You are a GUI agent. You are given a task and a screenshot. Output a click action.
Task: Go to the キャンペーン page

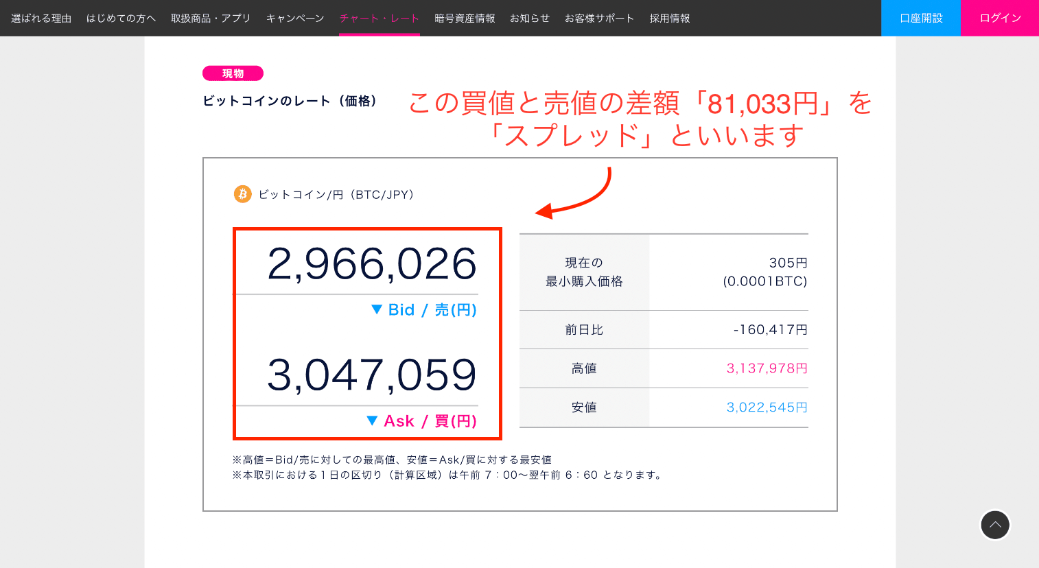pyautogui.click(x=295, y=18)
